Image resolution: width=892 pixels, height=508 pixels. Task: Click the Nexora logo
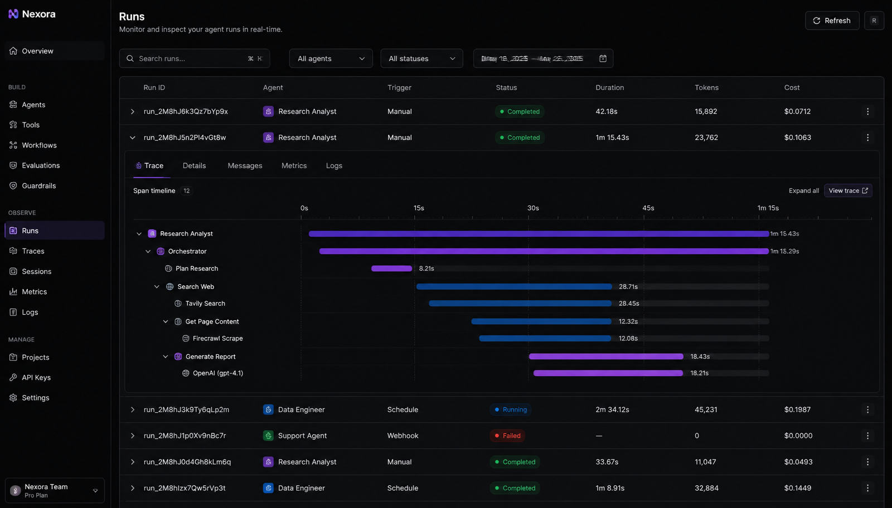(x=32, y=14)
